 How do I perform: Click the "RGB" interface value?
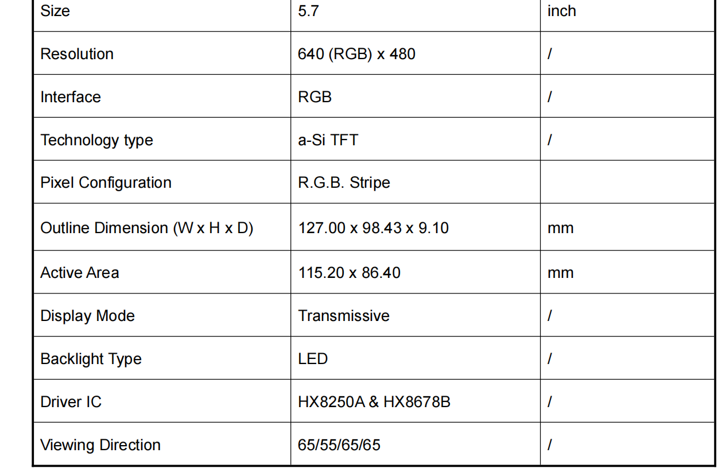315,97
